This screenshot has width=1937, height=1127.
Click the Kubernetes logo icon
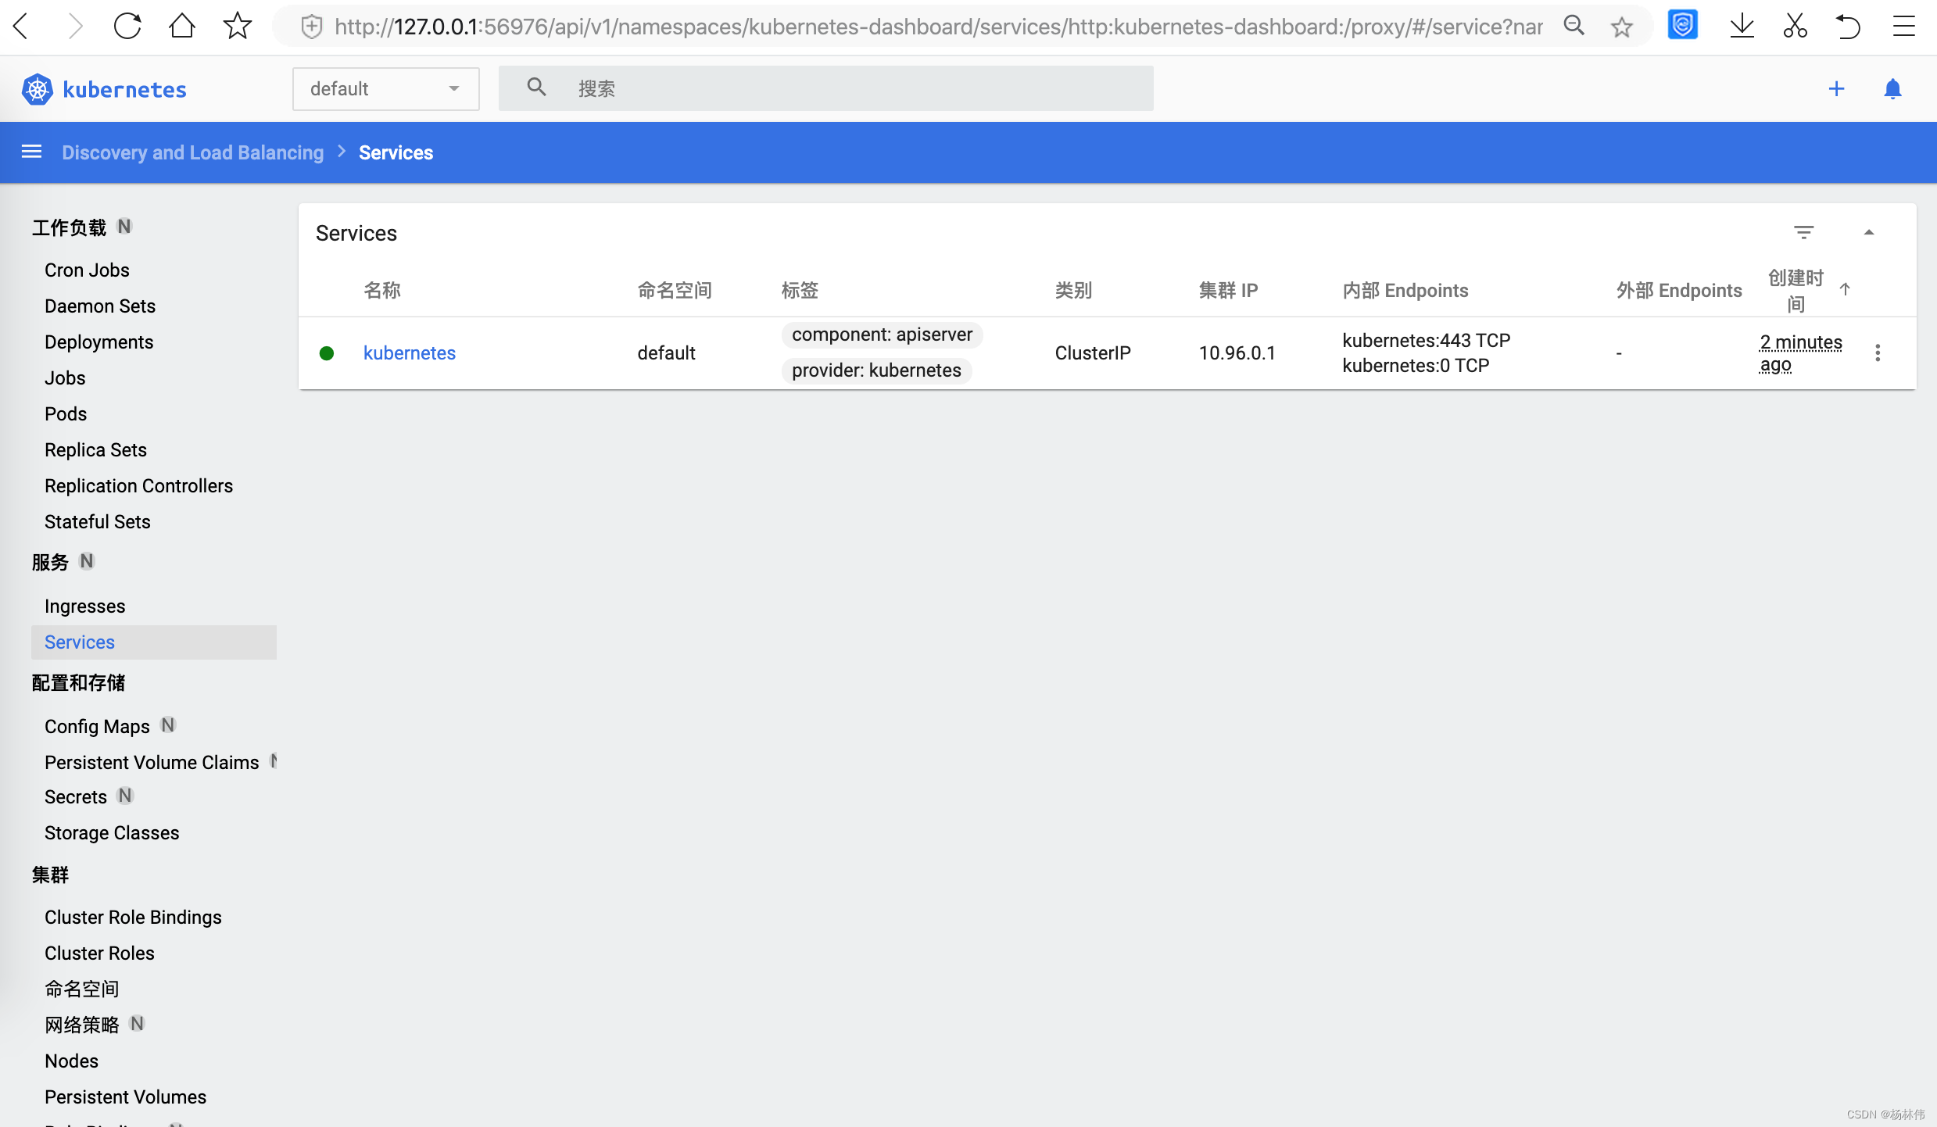pos(37,89)
